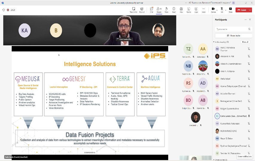Click mic icon beside Amir A. Akhtanov

[x=249, y=71]
